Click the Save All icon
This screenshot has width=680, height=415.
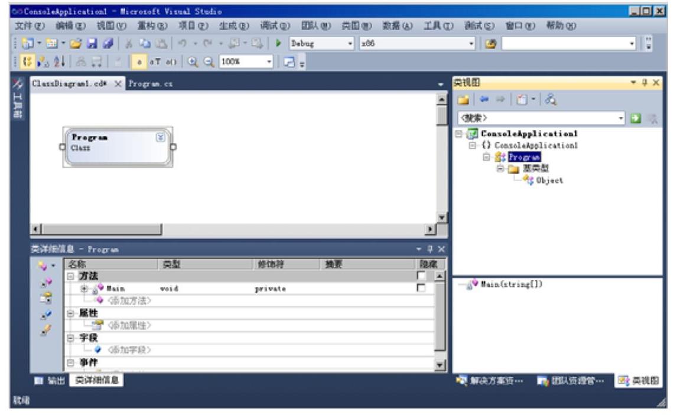tap(108, 43)
